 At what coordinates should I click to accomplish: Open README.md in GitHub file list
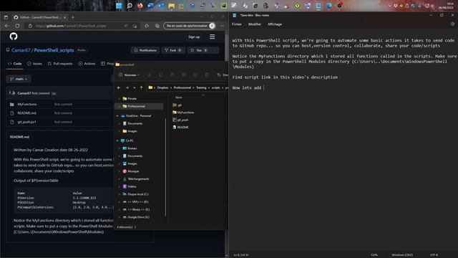(27, 113)
